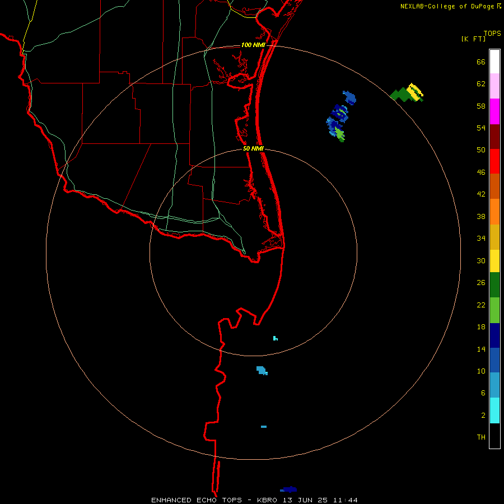
Task: Click the tiny cyan echo near 50 NMI ring
Action: (x=276, y=338)
